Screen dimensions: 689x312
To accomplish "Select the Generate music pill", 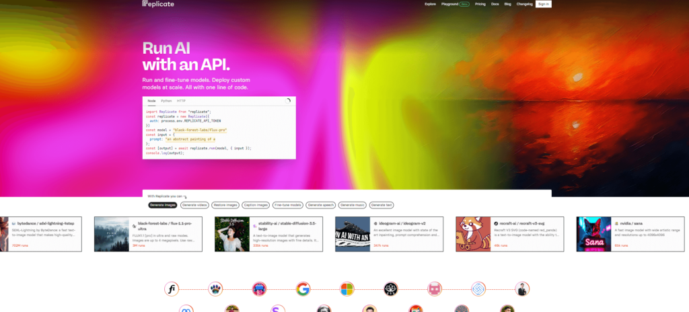I will (x=353, y=205).
